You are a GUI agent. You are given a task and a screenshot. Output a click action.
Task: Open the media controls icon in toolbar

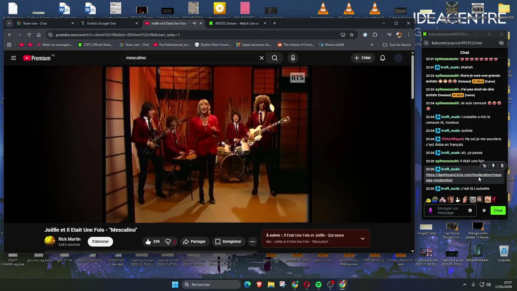click(x=389, y=35)
